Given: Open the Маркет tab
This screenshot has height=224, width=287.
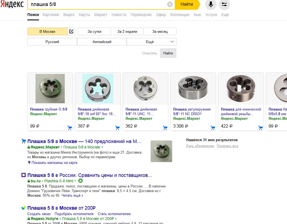Looking at the screenshot, I should click(x=101, y=15).
